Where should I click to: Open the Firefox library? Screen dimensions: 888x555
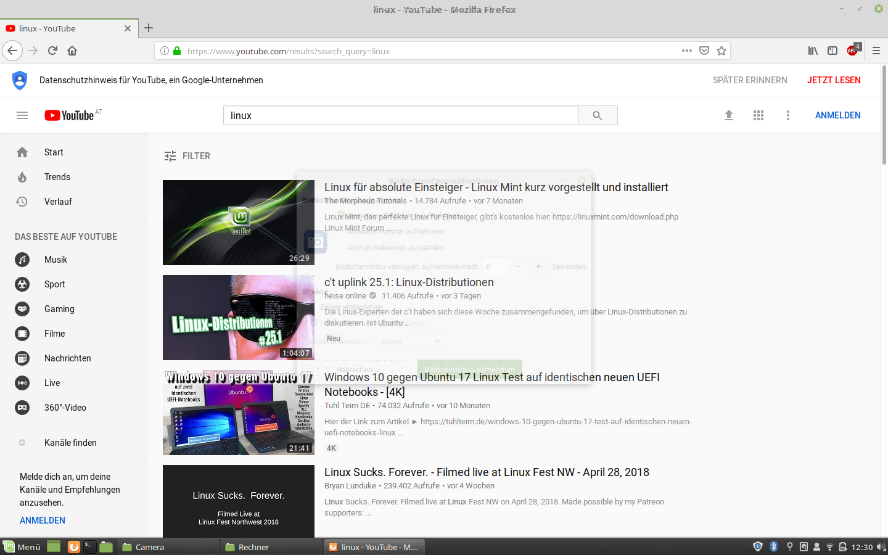(x=813, y=51)
